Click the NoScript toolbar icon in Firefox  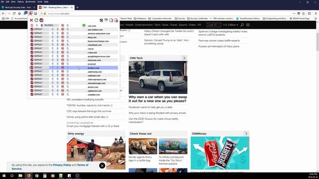(30, 13)
